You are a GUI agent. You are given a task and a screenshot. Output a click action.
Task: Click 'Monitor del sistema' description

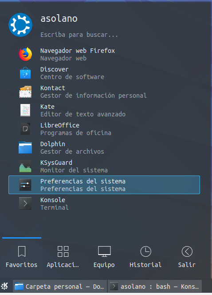point(74,170)
